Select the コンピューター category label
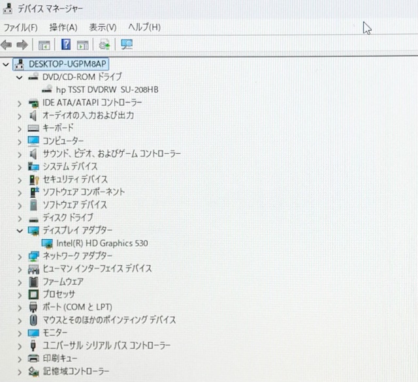 63,141
